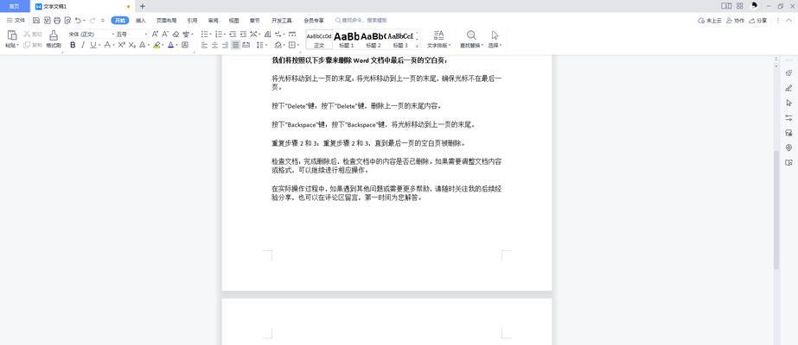Switch to the 插入 (Insert) tab
Image resolution: width=798 pixels, height=345 pixels.
(140, 21)
